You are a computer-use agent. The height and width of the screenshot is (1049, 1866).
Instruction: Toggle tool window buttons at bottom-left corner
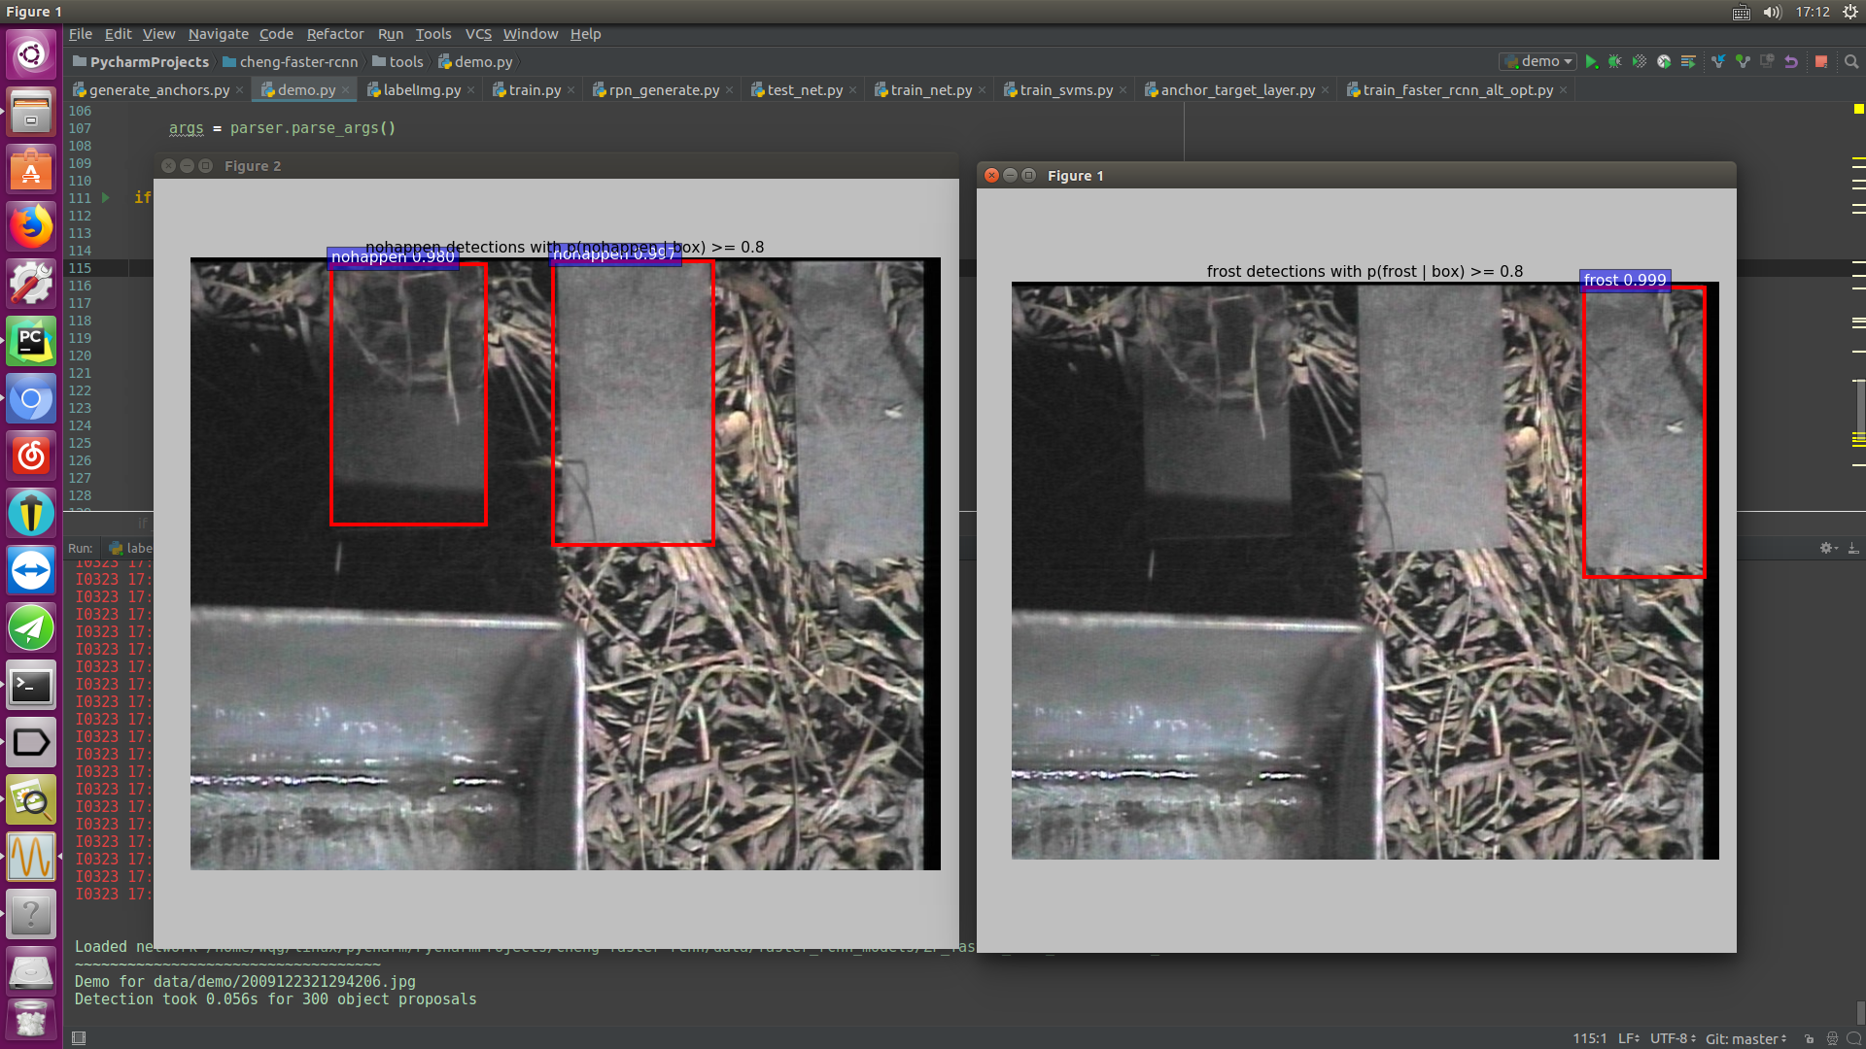[x=79, y=1037]
